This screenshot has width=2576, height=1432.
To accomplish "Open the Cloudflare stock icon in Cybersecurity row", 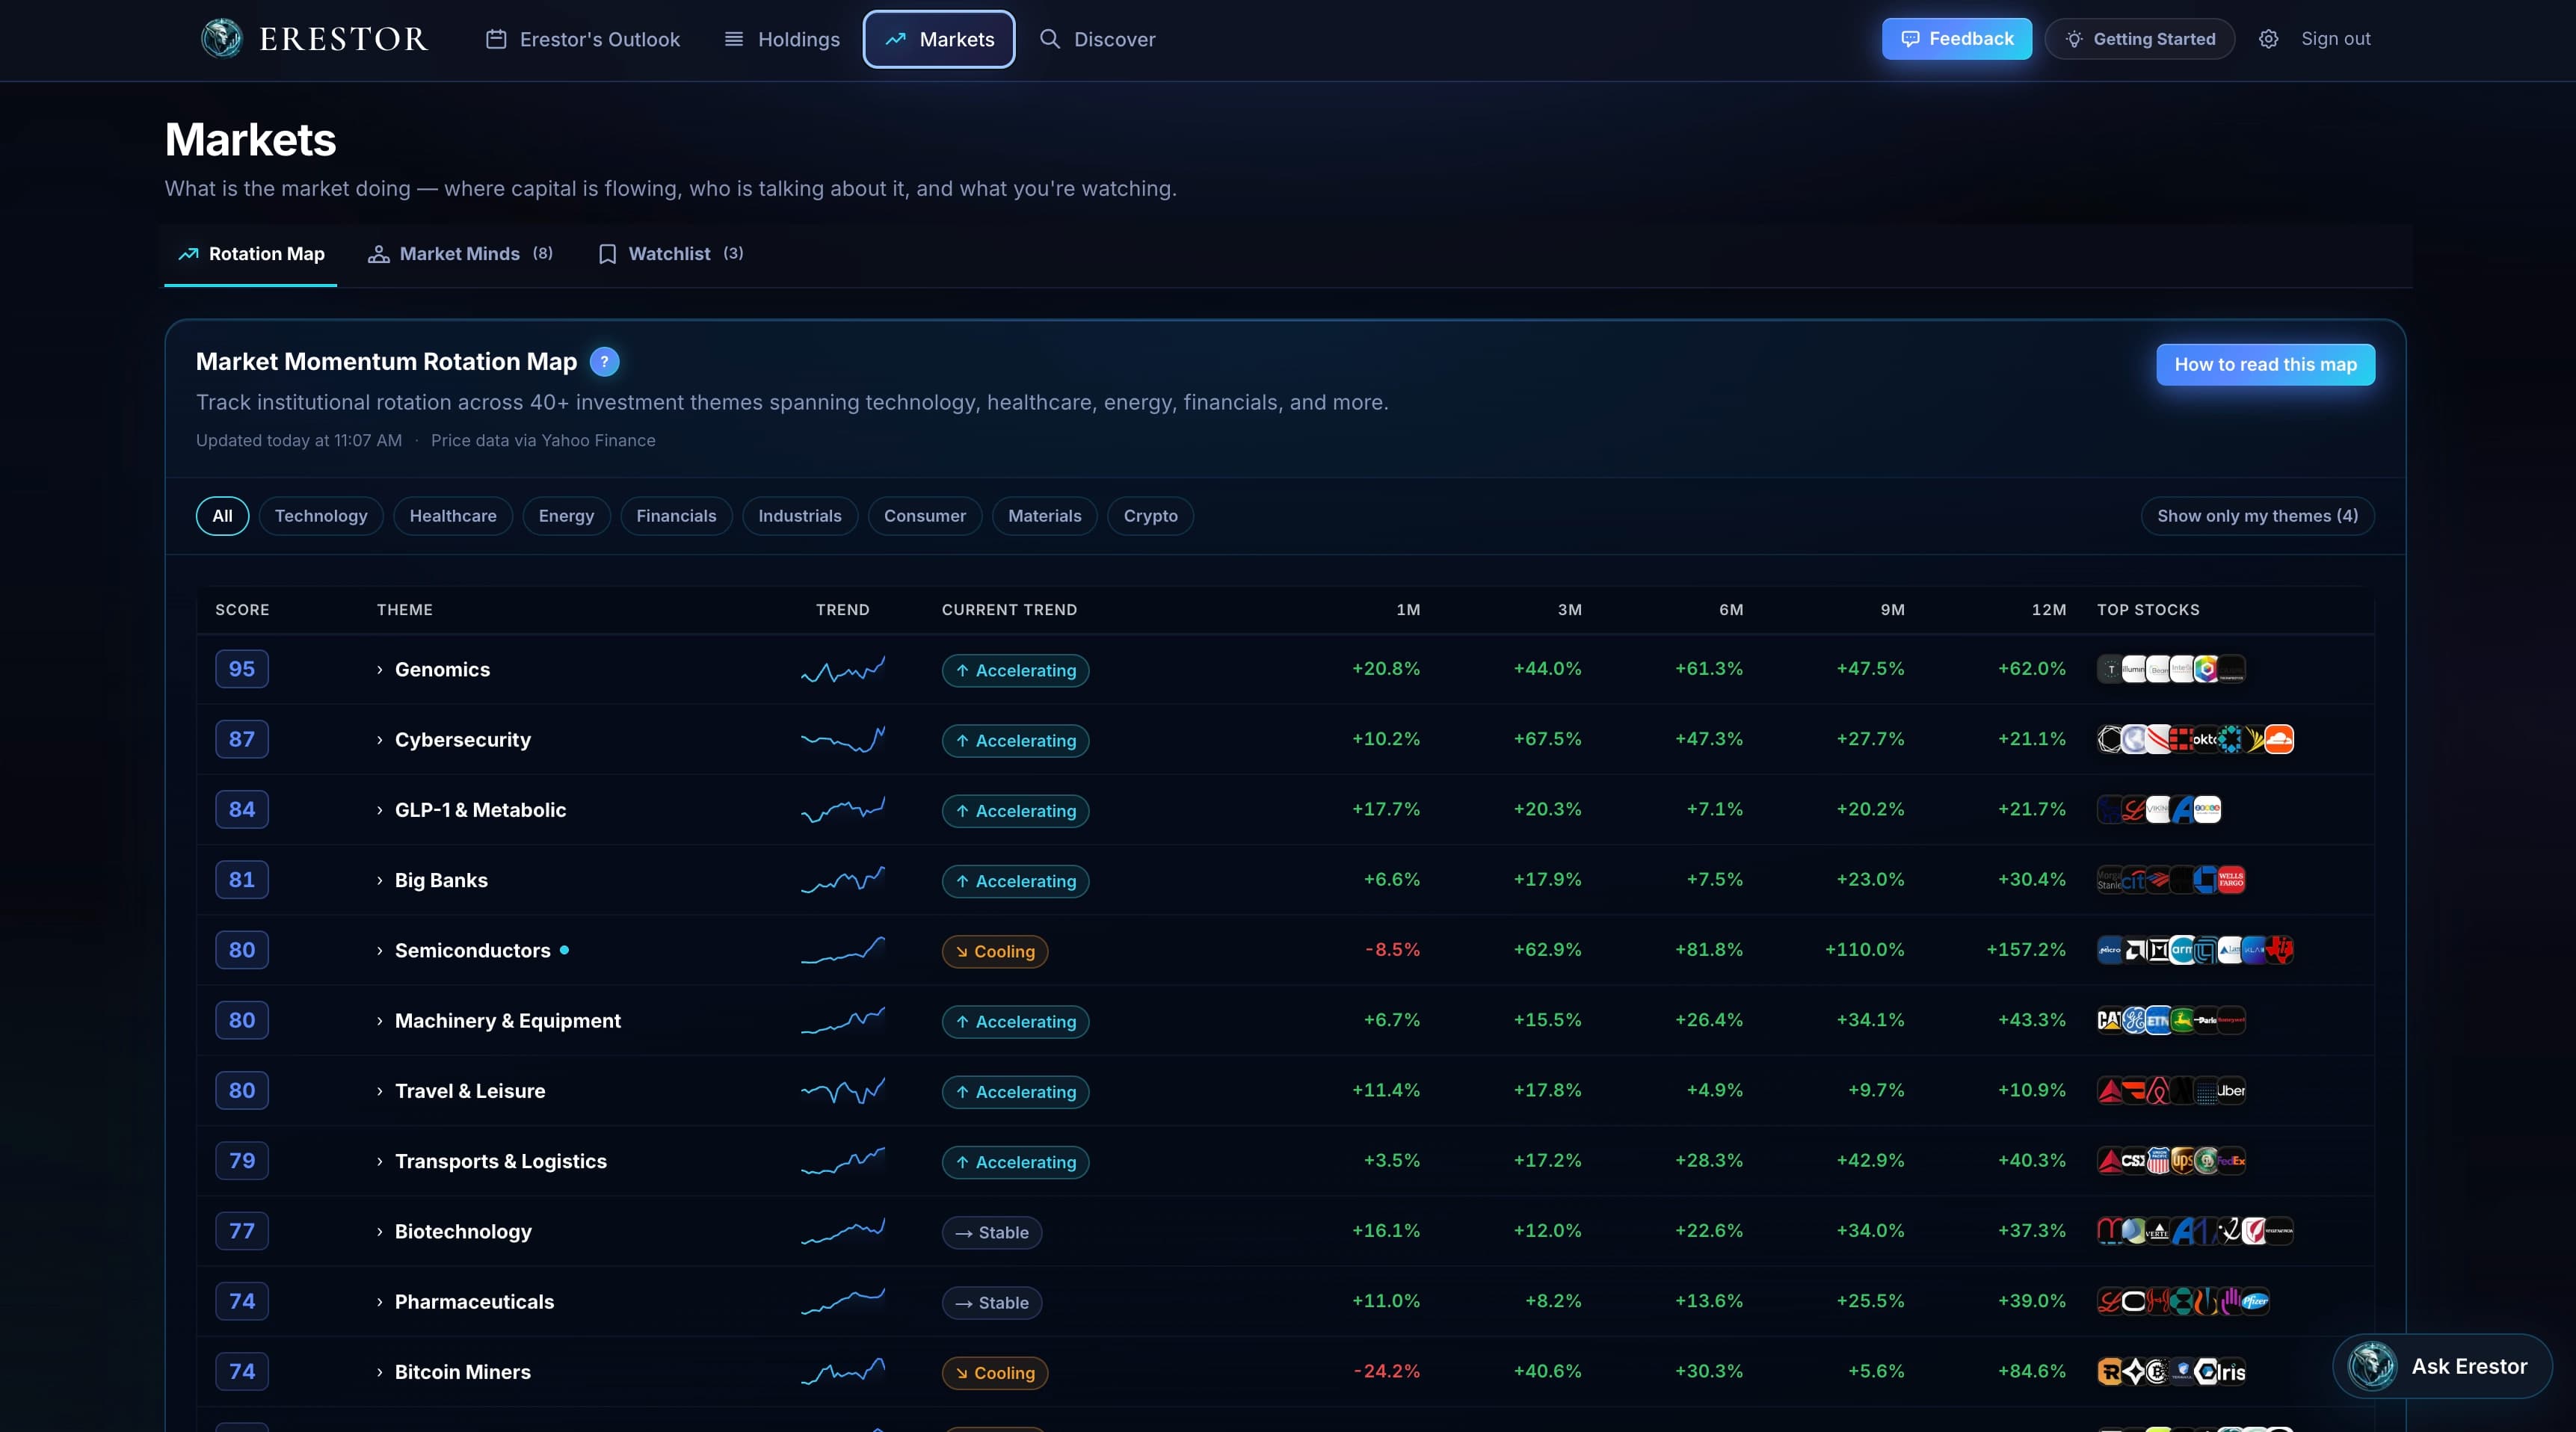I will tap(2279, 739).
